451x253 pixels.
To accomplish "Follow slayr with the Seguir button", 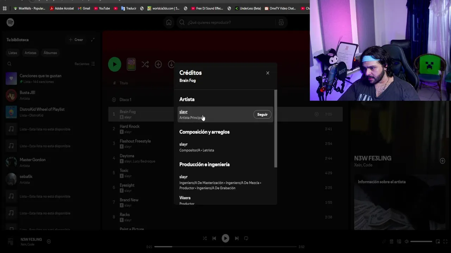I will pos(262,115).
